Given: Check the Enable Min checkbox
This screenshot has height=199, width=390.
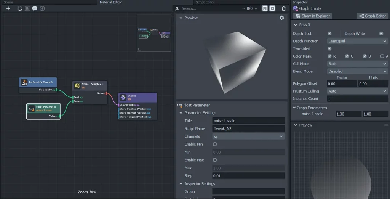Looking at the screenshot, I should coord(215,144).
